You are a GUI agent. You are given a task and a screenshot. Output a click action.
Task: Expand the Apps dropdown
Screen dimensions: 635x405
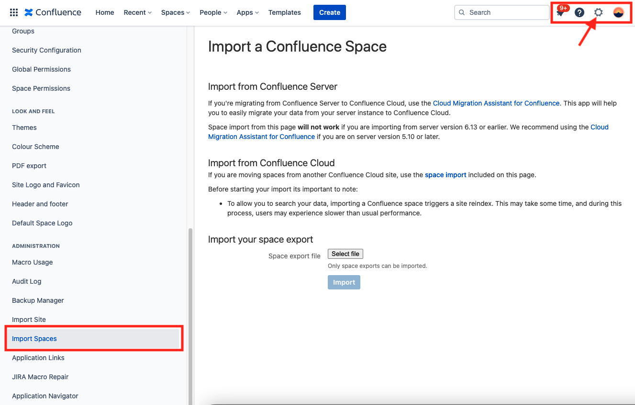[248, 12]
